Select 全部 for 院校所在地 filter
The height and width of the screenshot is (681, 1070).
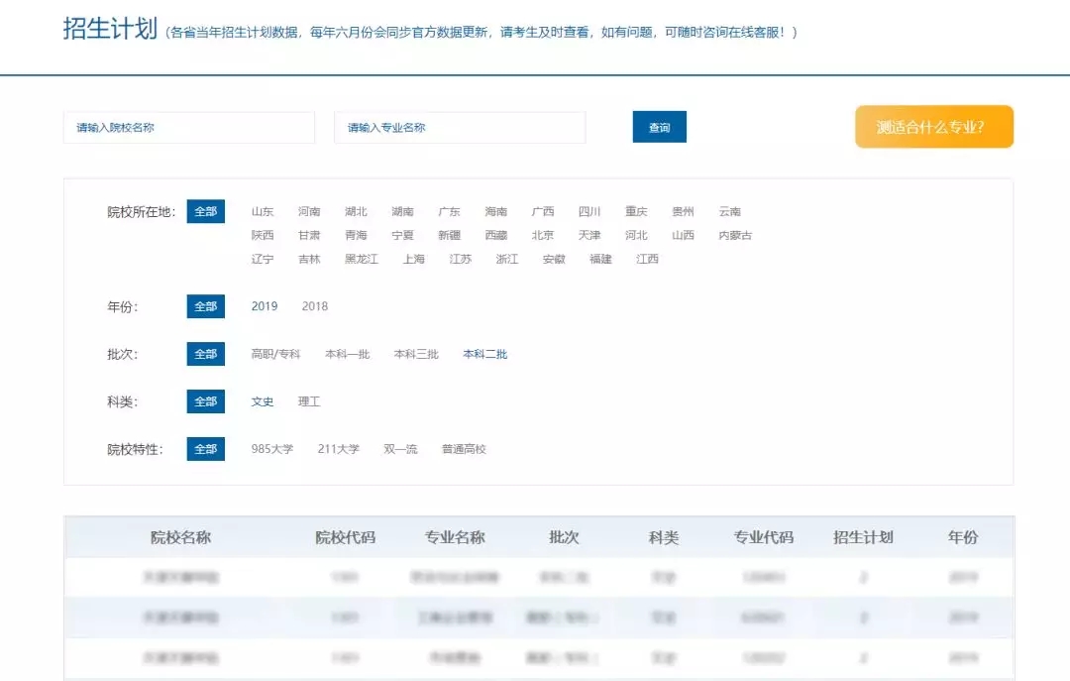(205, 211)
